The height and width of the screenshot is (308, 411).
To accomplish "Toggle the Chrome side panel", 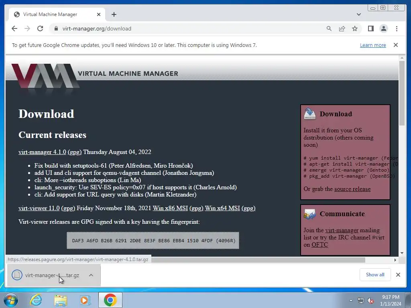I will click(370, 28).
